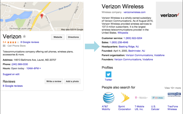Expand the 10AM–8PM hours dropdown

coord(34,68)
